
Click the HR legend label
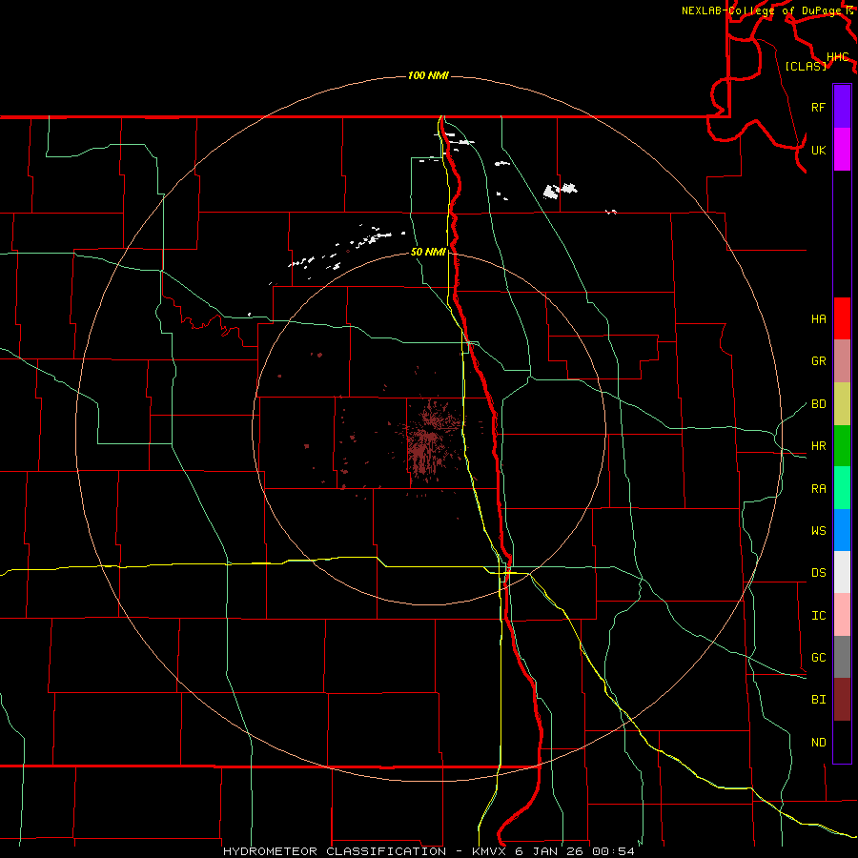tap(818, 446)
